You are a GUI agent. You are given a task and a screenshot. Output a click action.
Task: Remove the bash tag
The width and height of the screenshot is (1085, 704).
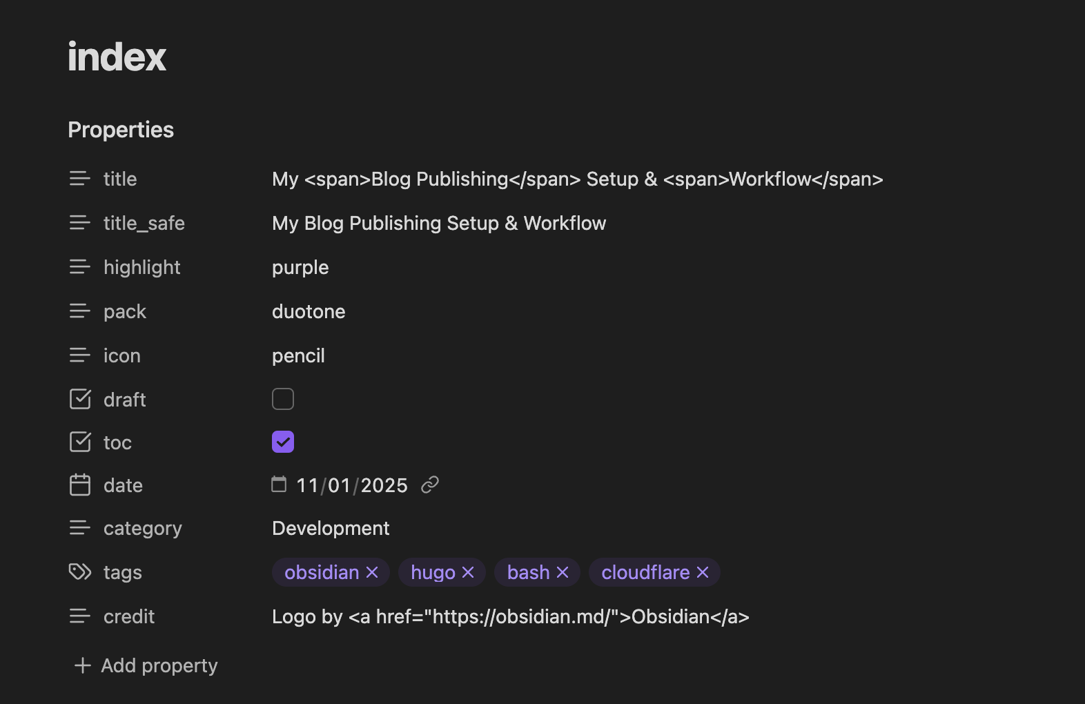tap(563, 572)
